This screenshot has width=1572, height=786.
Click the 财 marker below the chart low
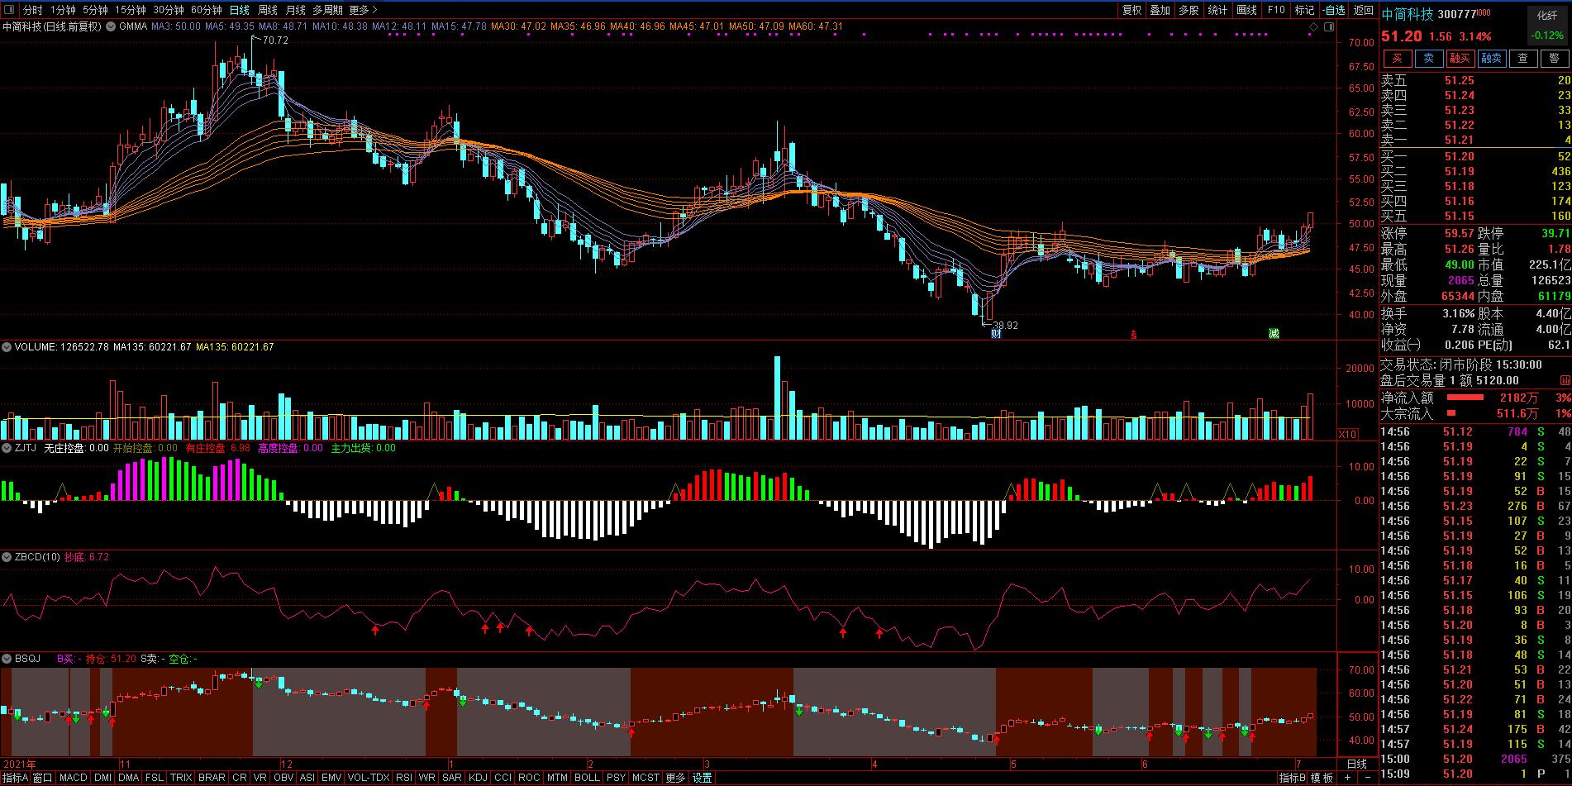click(x=996, y=334)
